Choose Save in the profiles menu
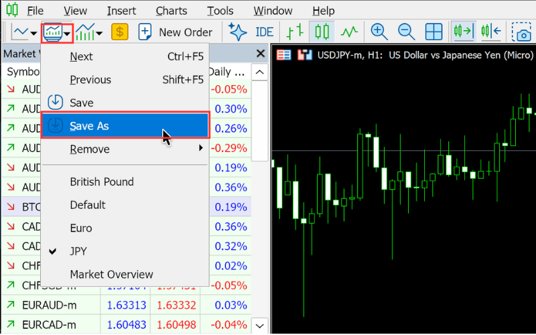536x335 pixels. [x=125, y=103]
